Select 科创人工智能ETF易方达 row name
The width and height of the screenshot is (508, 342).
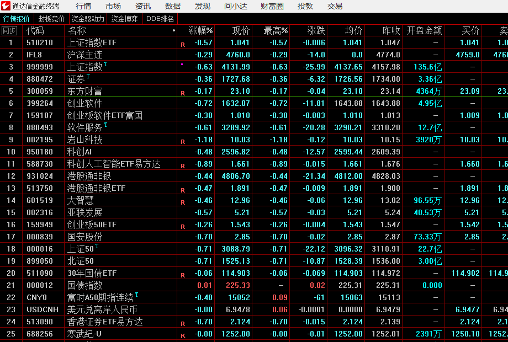[114, 164]
